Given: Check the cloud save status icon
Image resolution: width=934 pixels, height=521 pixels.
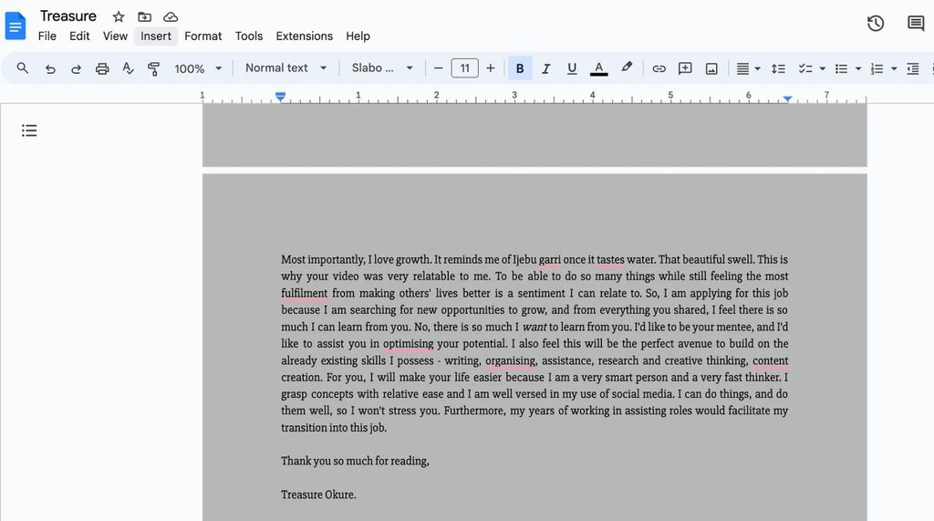Looking at the screenshot, I should pyautogui.click(x=171, y=16).
